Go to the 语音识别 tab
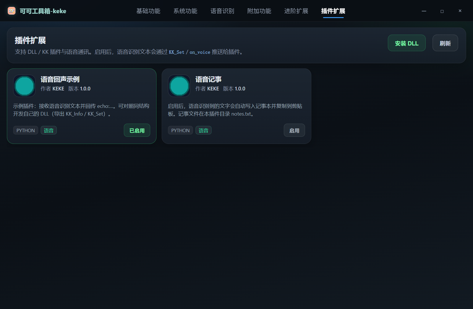Viewport: 473px width, 309px height. (222, 11)
